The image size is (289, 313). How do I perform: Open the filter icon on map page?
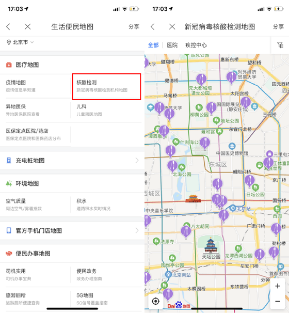coord(280,45)
